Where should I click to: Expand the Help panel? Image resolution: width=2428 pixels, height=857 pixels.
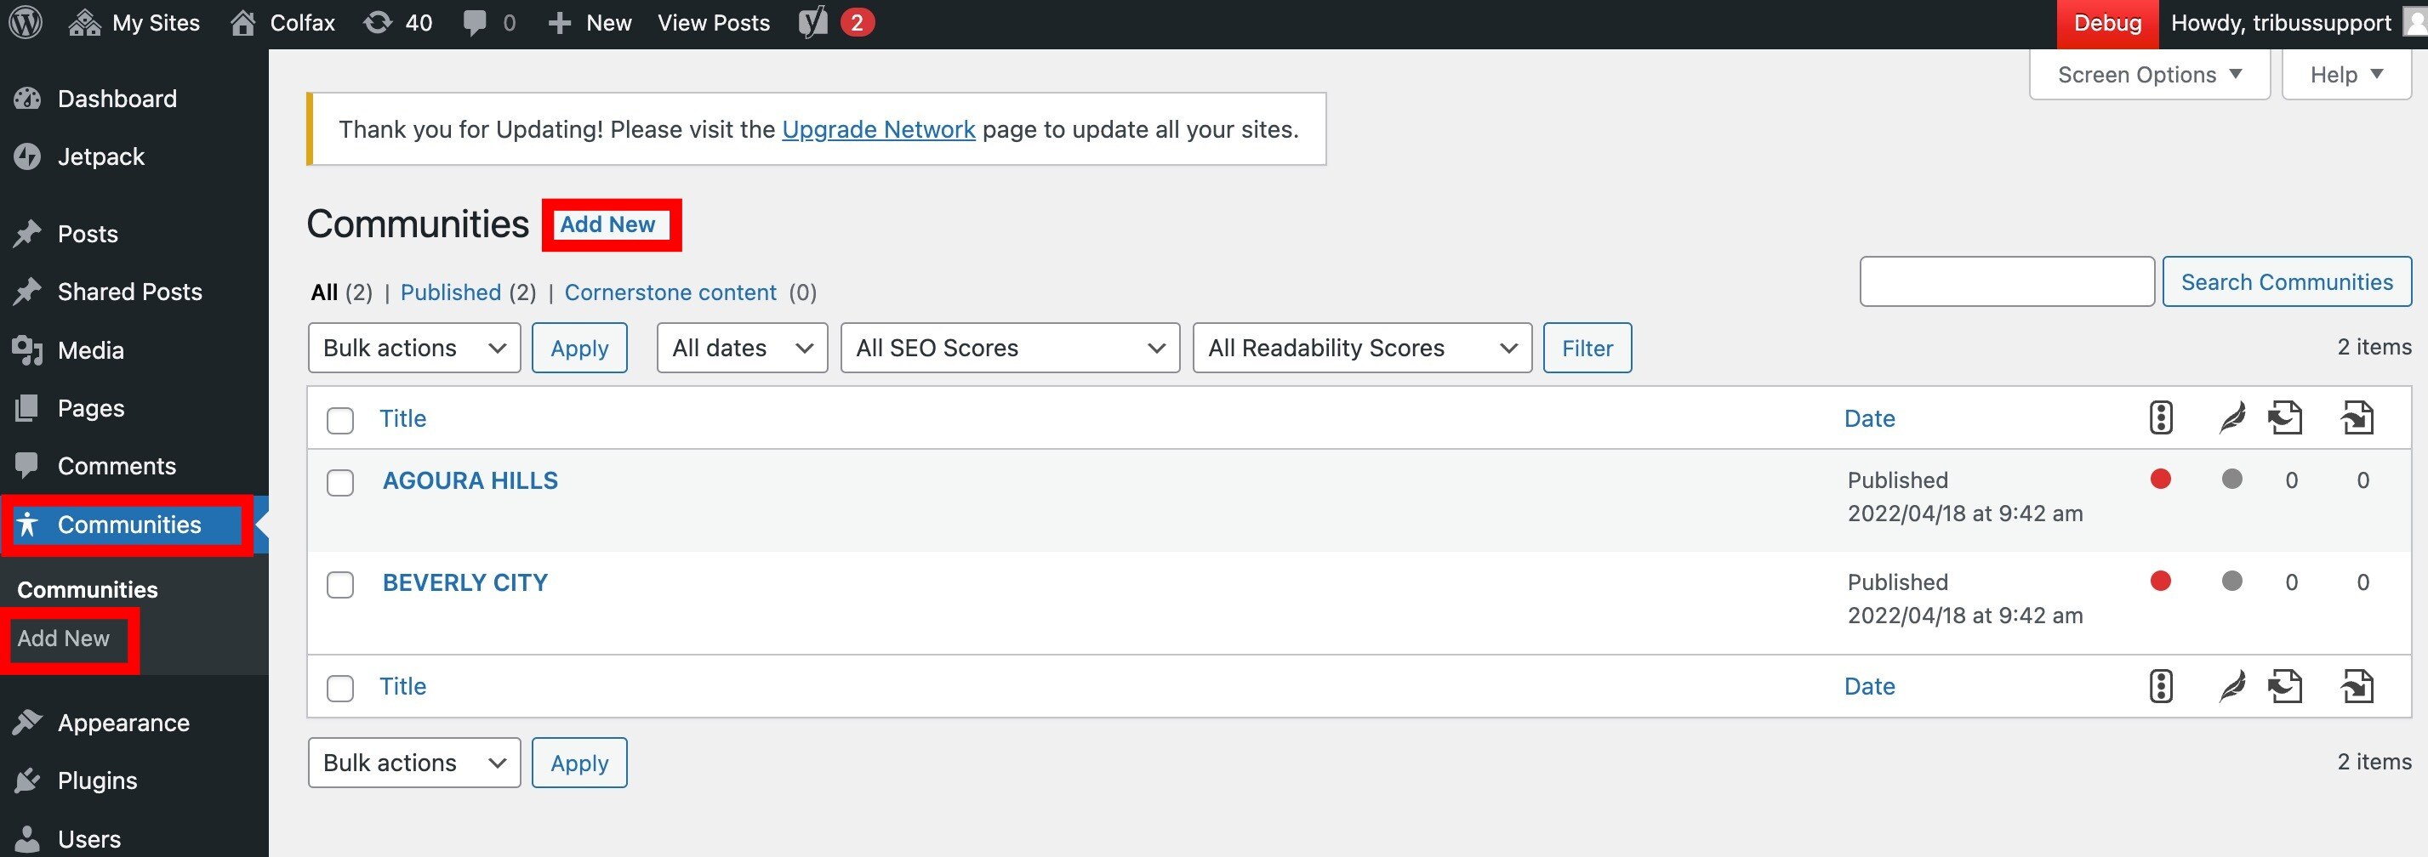tap(2346, 75)
